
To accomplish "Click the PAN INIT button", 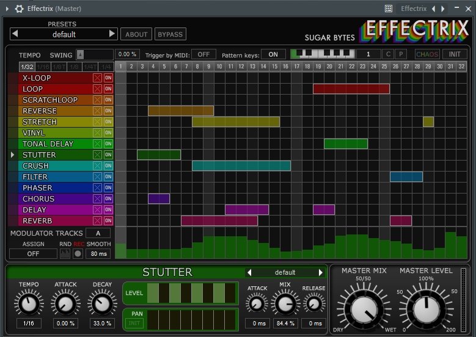I will click(134, 323).
